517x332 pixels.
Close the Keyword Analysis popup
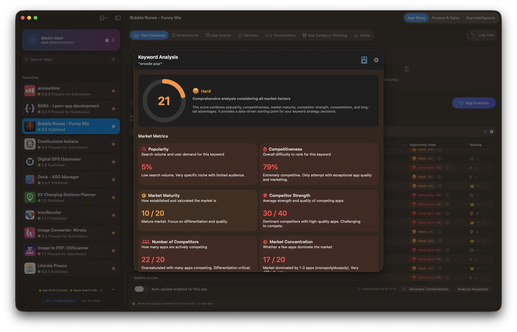tap(376, 60)
